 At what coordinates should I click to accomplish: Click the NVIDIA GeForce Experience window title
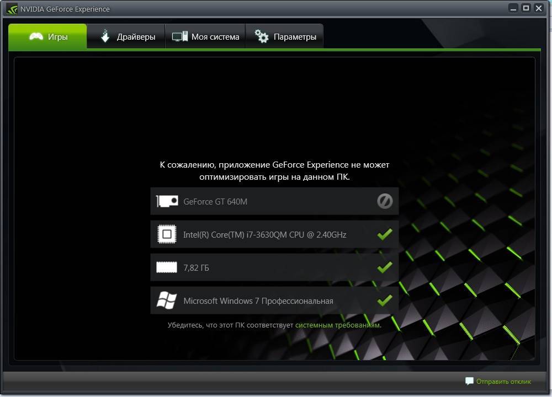pyautogui.click(x=65, y=9)
